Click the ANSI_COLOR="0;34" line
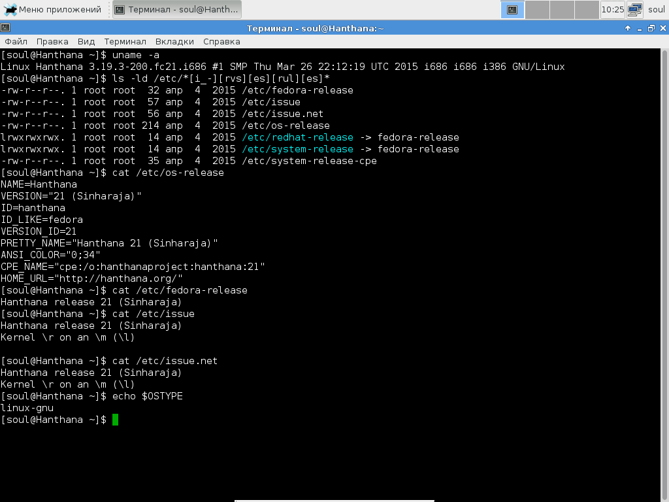 click(x=50, y=255)
